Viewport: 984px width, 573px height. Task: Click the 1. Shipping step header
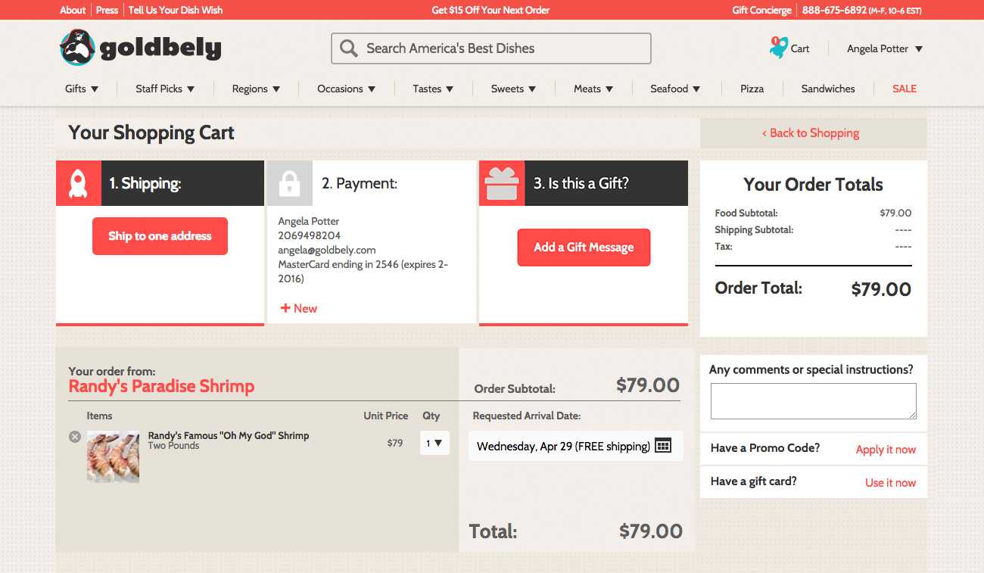pos(160,183)
